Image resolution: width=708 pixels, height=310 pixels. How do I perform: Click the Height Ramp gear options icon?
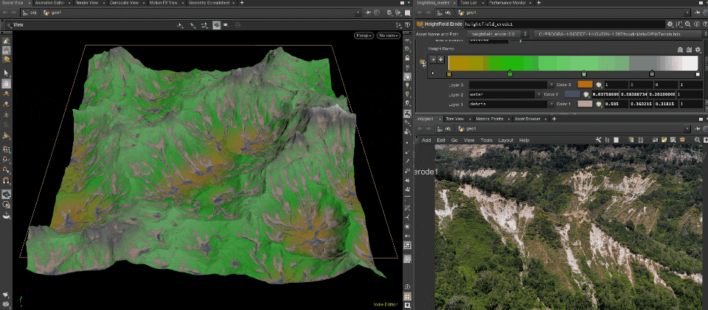(x=698, y=49)
